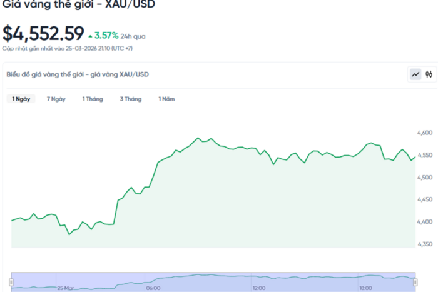Select the 7 Ngày time range
This screenshot has width=438, height=292.
[56, 99]
